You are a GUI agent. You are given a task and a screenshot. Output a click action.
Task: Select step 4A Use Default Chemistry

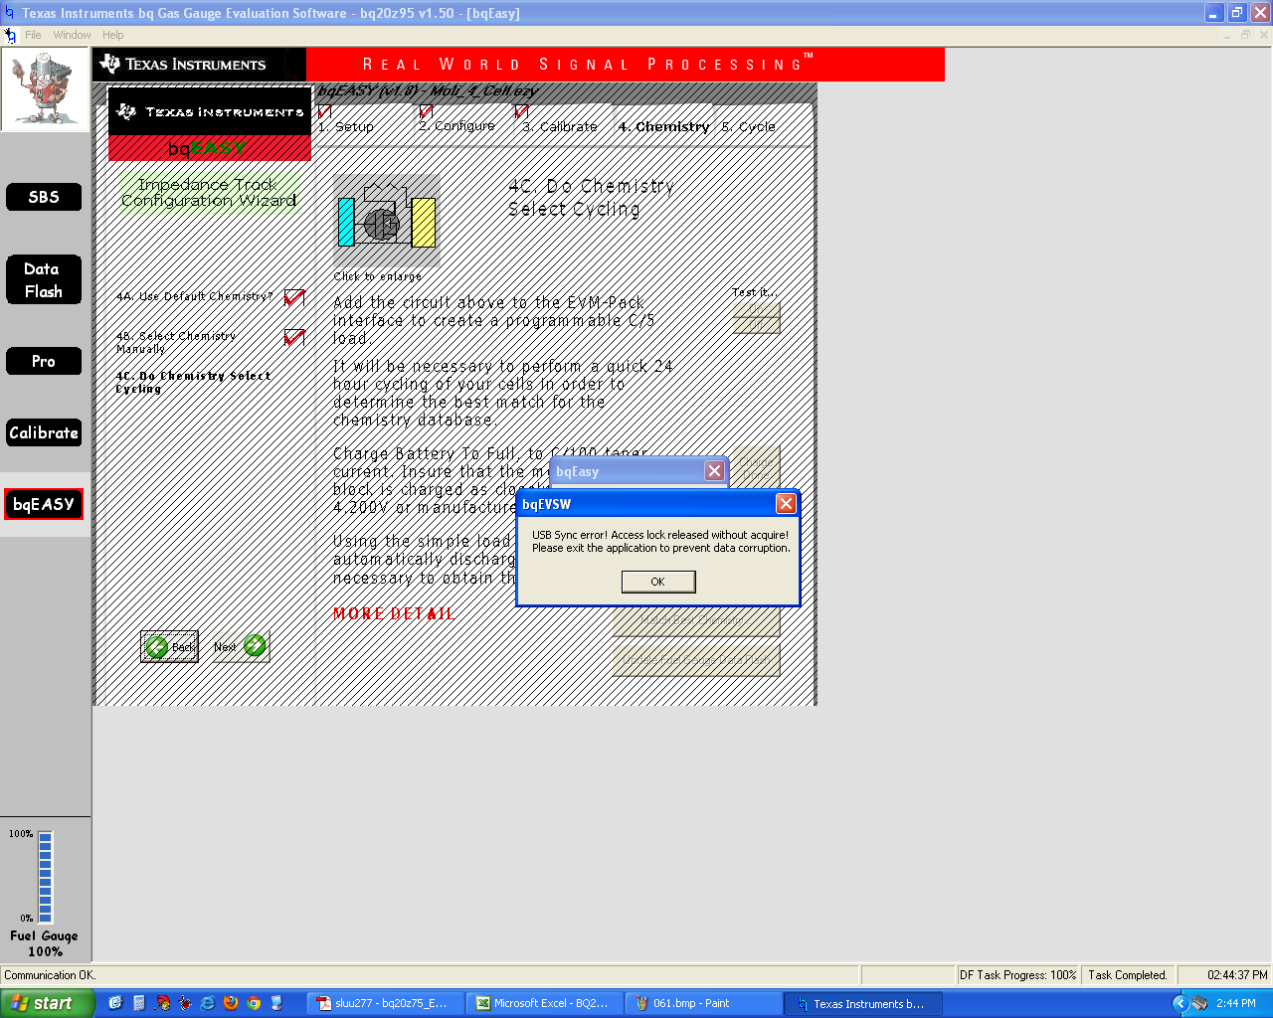pyautogui.click(x=194, y=296)
